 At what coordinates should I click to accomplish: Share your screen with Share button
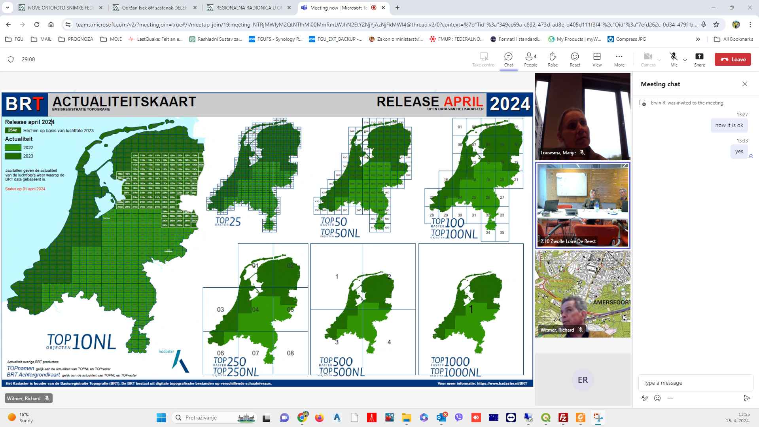point(699,59)
